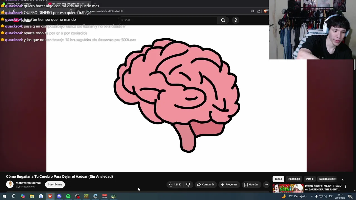This screenshot has height=200, width=356.
Task: Click the cast/screen icon in address bar
Action: (252, 11)
